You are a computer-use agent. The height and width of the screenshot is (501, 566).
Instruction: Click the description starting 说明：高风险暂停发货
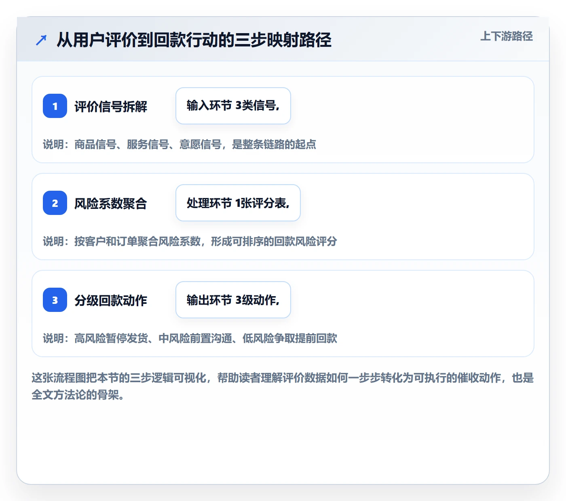[x=190, y=338]
